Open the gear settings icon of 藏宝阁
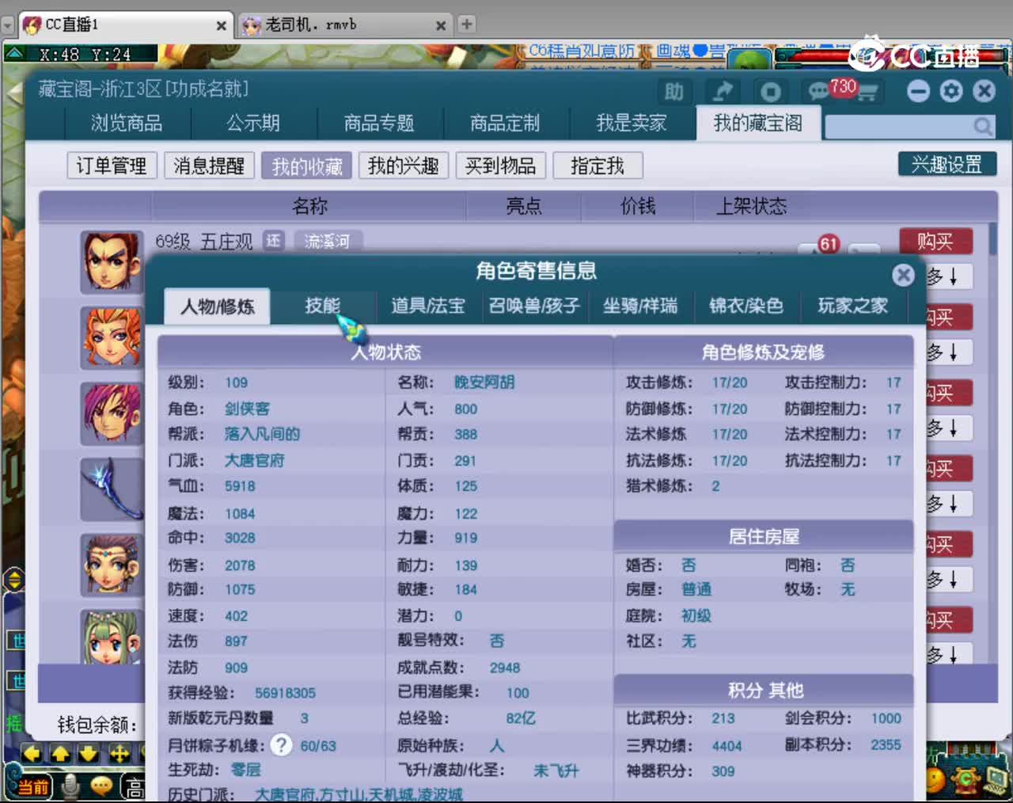This screenshot has width=1013, height=803. 951,91
